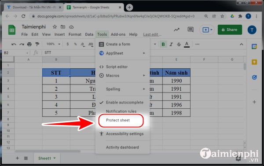Open the Google account avatar
This screenshot has height=166, width=264.
[x=252, y=30]
